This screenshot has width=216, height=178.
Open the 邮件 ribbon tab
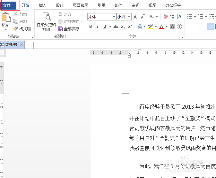(118, 5)
